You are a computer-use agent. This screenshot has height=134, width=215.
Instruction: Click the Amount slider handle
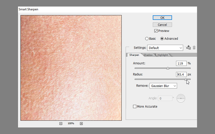[168, 68]
